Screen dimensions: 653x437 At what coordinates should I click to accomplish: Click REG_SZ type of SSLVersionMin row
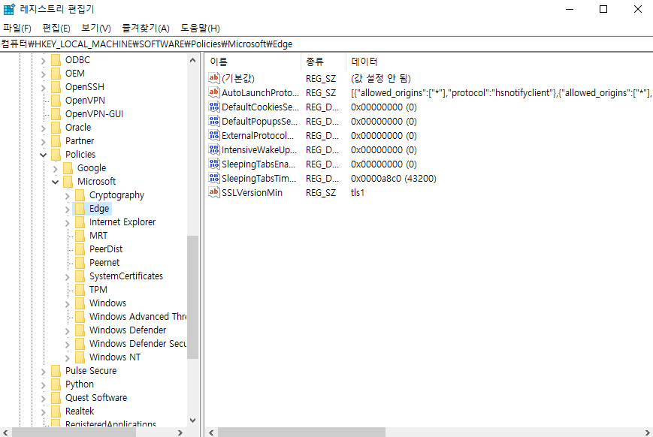(321, 192)
